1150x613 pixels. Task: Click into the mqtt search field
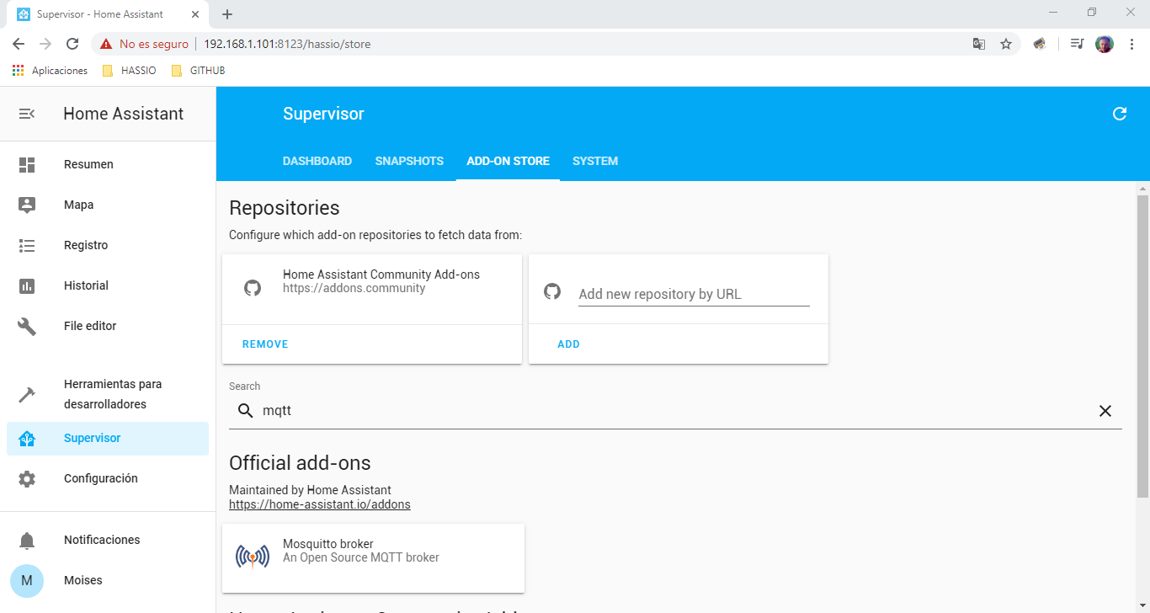pos(675,411)
